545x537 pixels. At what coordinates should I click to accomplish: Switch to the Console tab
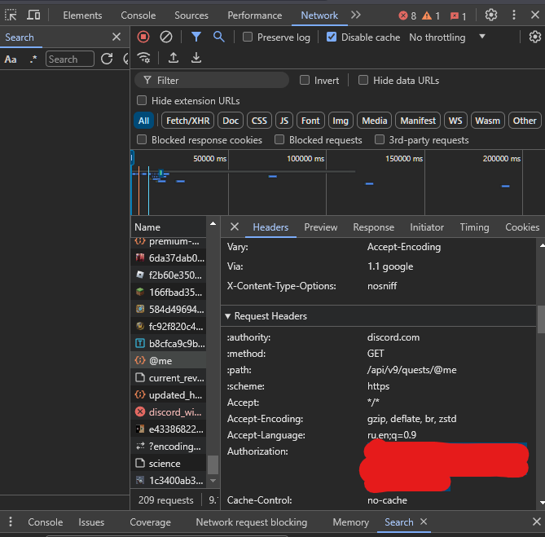pyautogui.click(x=138, y=15)
